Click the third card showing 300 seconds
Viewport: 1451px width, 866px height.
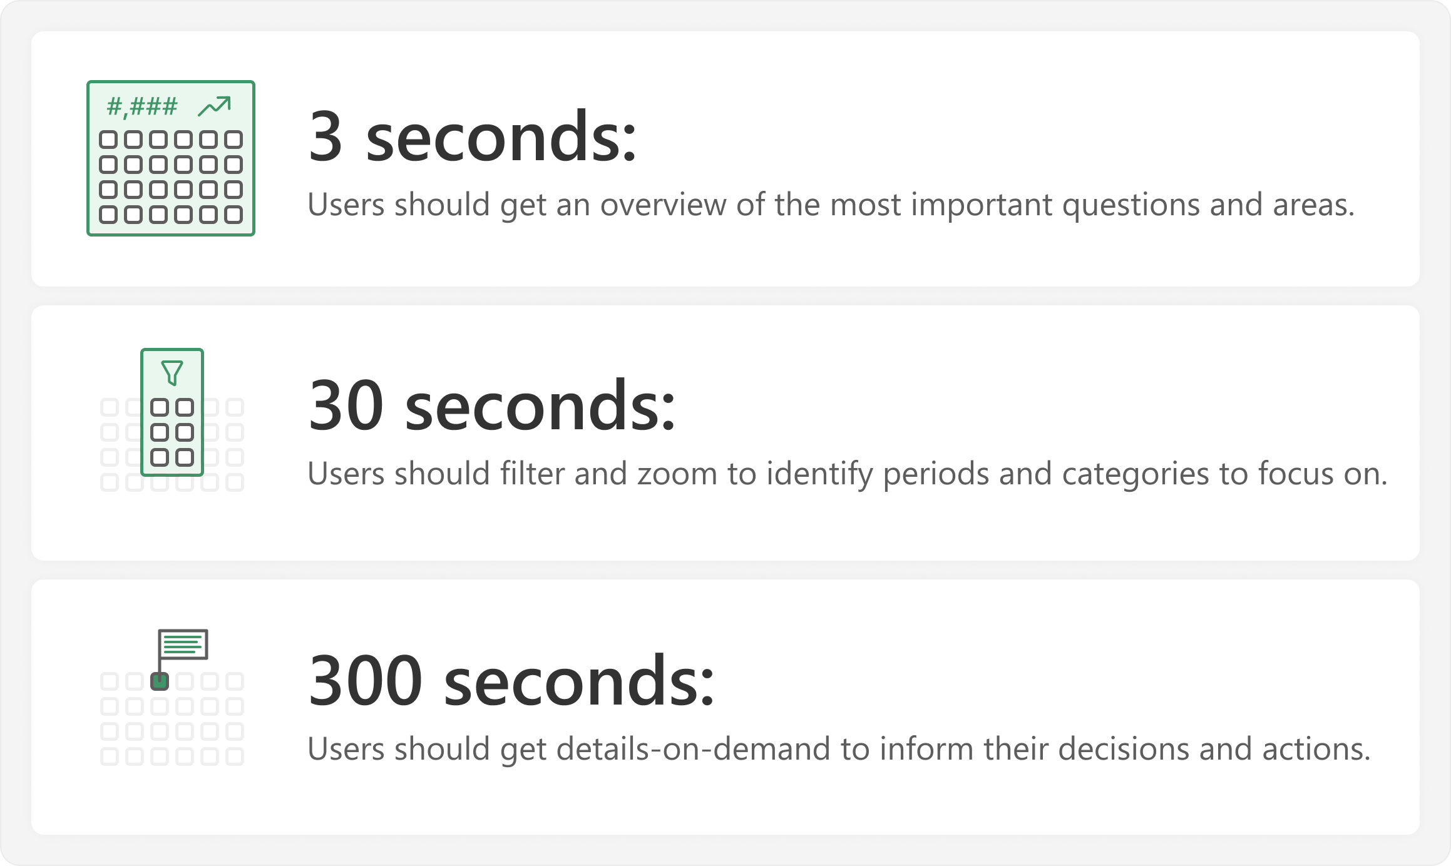coord(725,707)
